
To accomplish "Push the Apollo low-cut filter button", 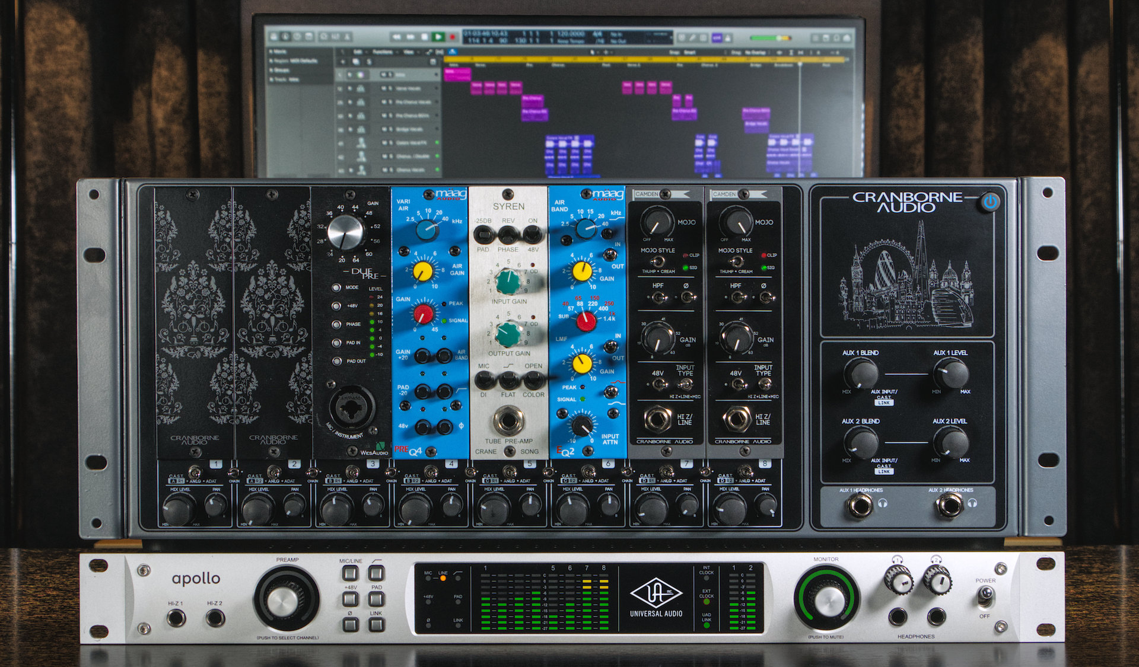I will pos(376,573).
